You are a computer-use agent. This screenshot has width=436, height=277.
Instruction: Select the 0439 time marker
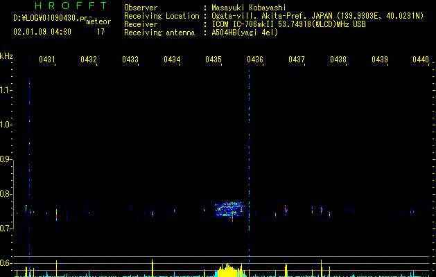(380, 60)
